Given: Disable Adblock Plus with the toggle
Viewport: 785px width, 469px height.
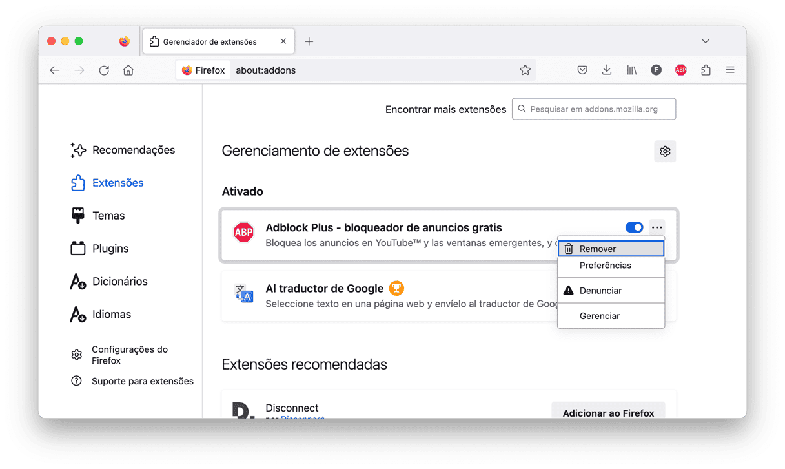Looking at the screenshot, I should [x=635, y=227].
